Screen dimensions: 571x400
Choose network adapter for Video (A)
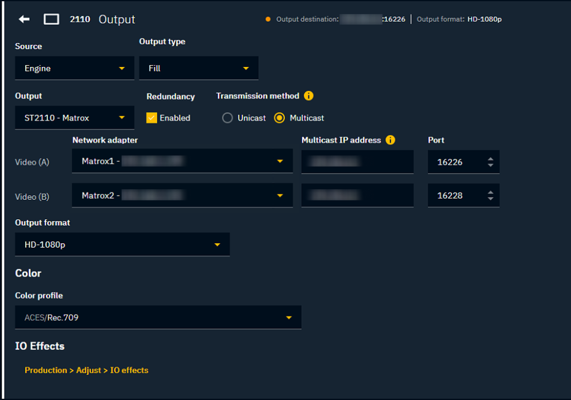pos(182,162)
